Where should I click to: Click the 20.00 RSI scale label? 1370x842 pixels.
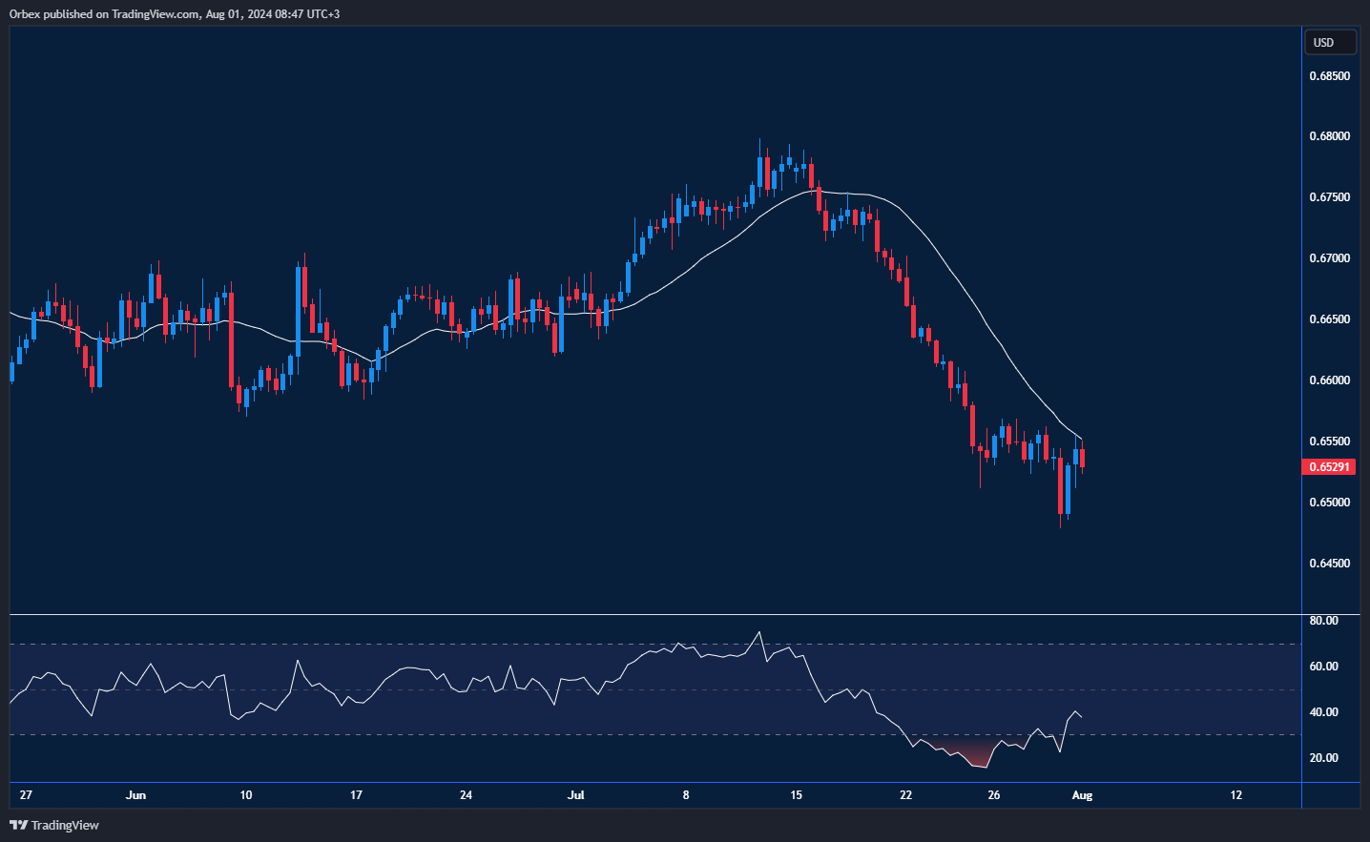[x=1323, y=758]
